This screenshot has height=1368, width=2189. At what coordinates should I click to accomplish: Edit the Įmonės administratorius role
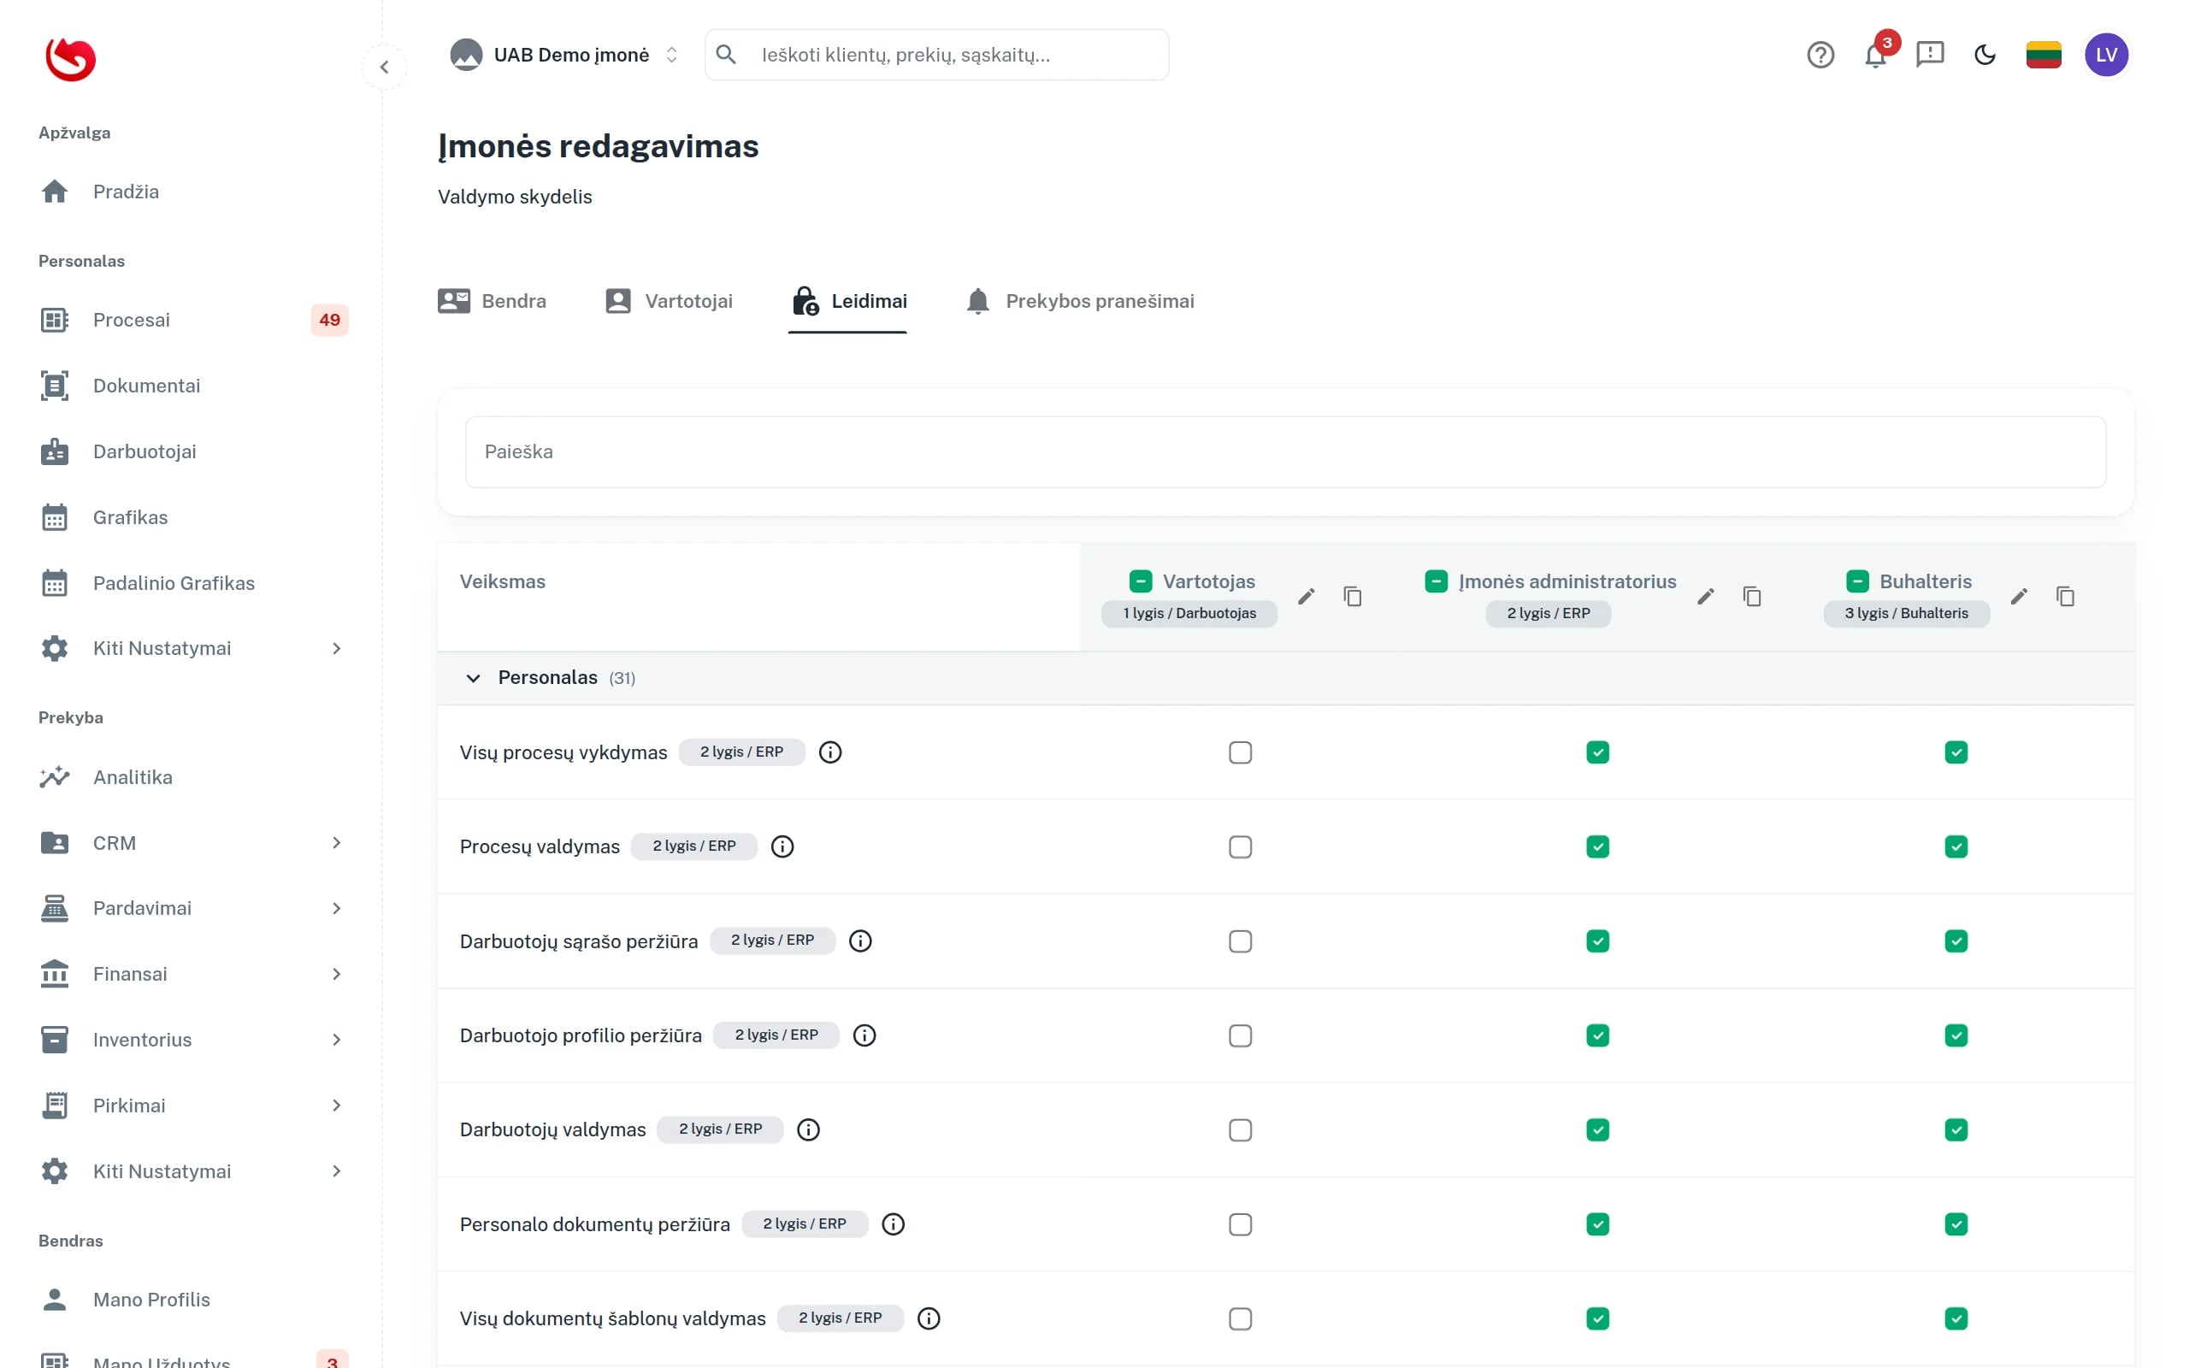coord(1705,596)
